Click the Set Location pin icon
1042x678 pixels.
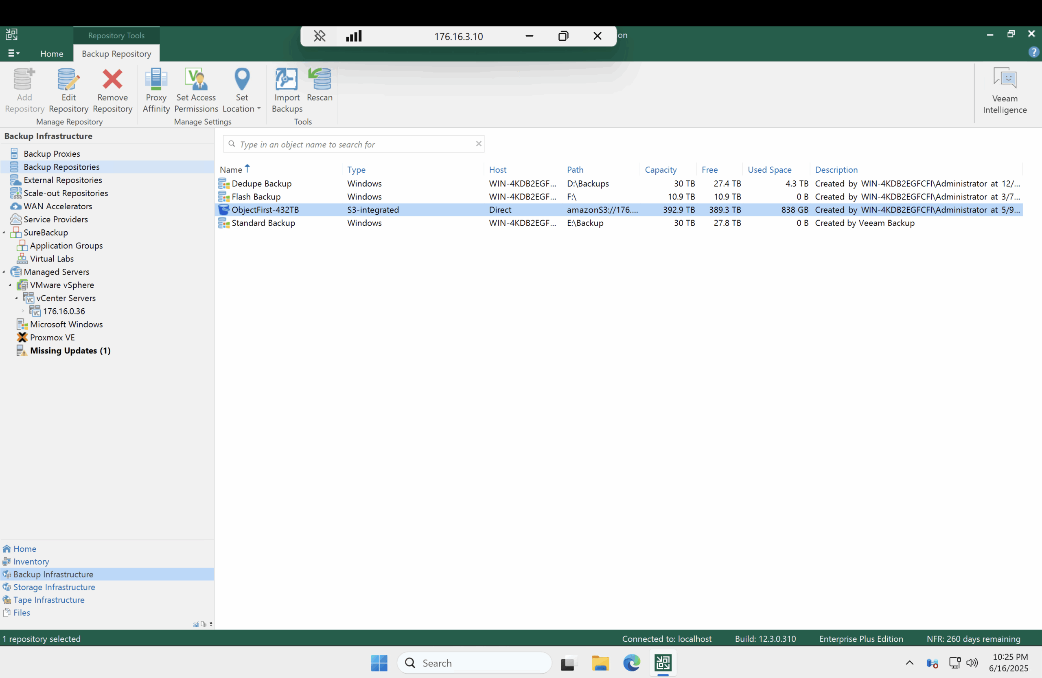(x=242, y=79)
